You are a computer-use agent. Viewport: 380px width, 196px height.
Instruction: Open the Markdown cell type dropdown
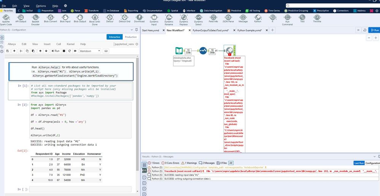pyautogui.click(x=90, y=51)
